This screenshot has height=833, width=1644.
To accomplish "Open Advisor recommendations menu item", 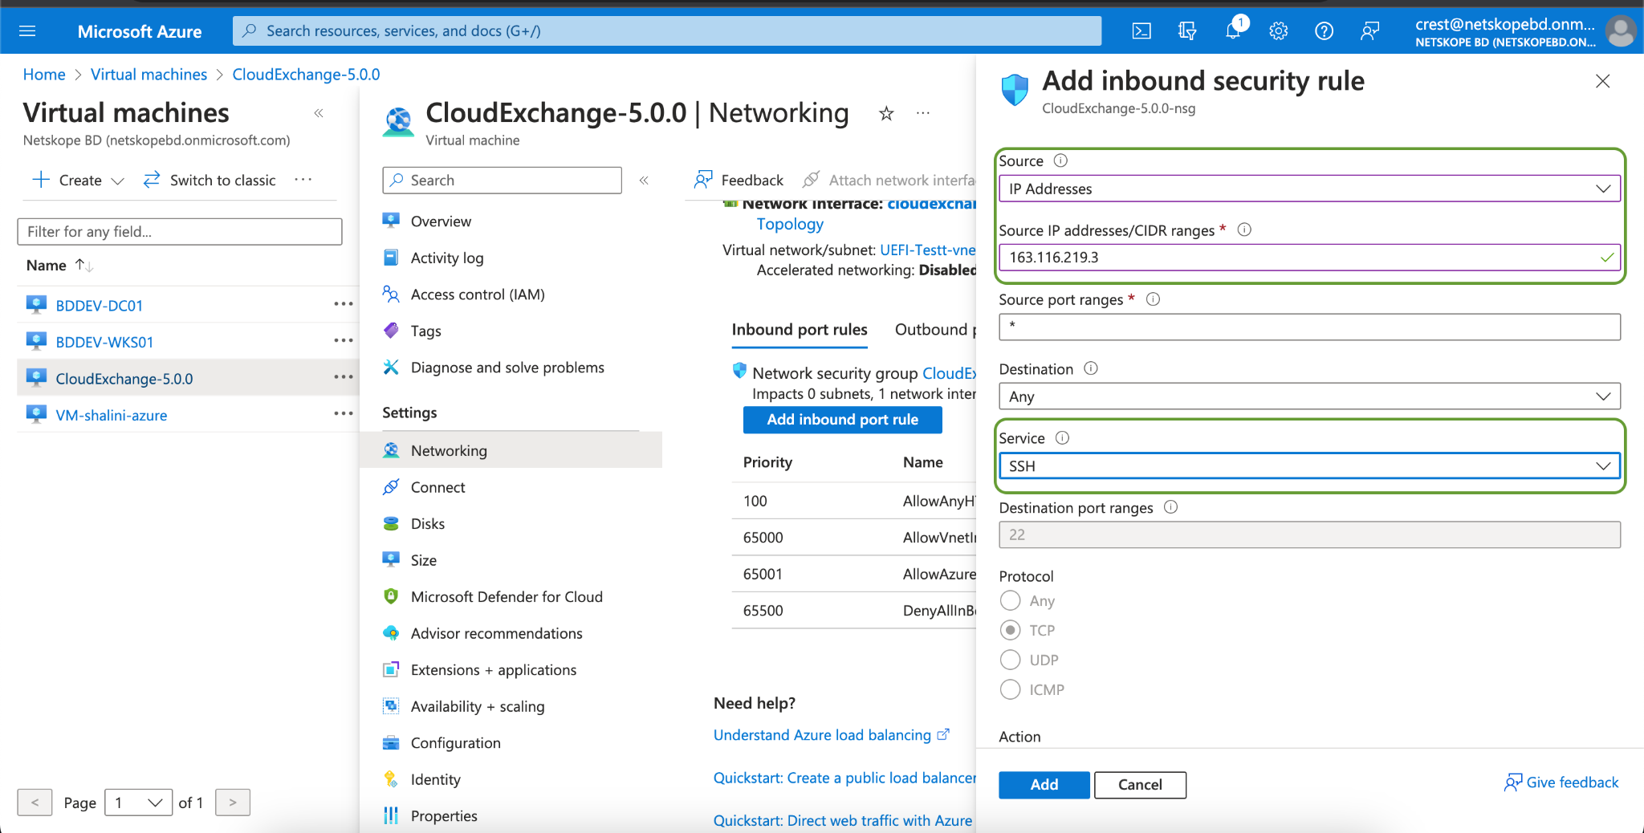I will coord(496,633).
